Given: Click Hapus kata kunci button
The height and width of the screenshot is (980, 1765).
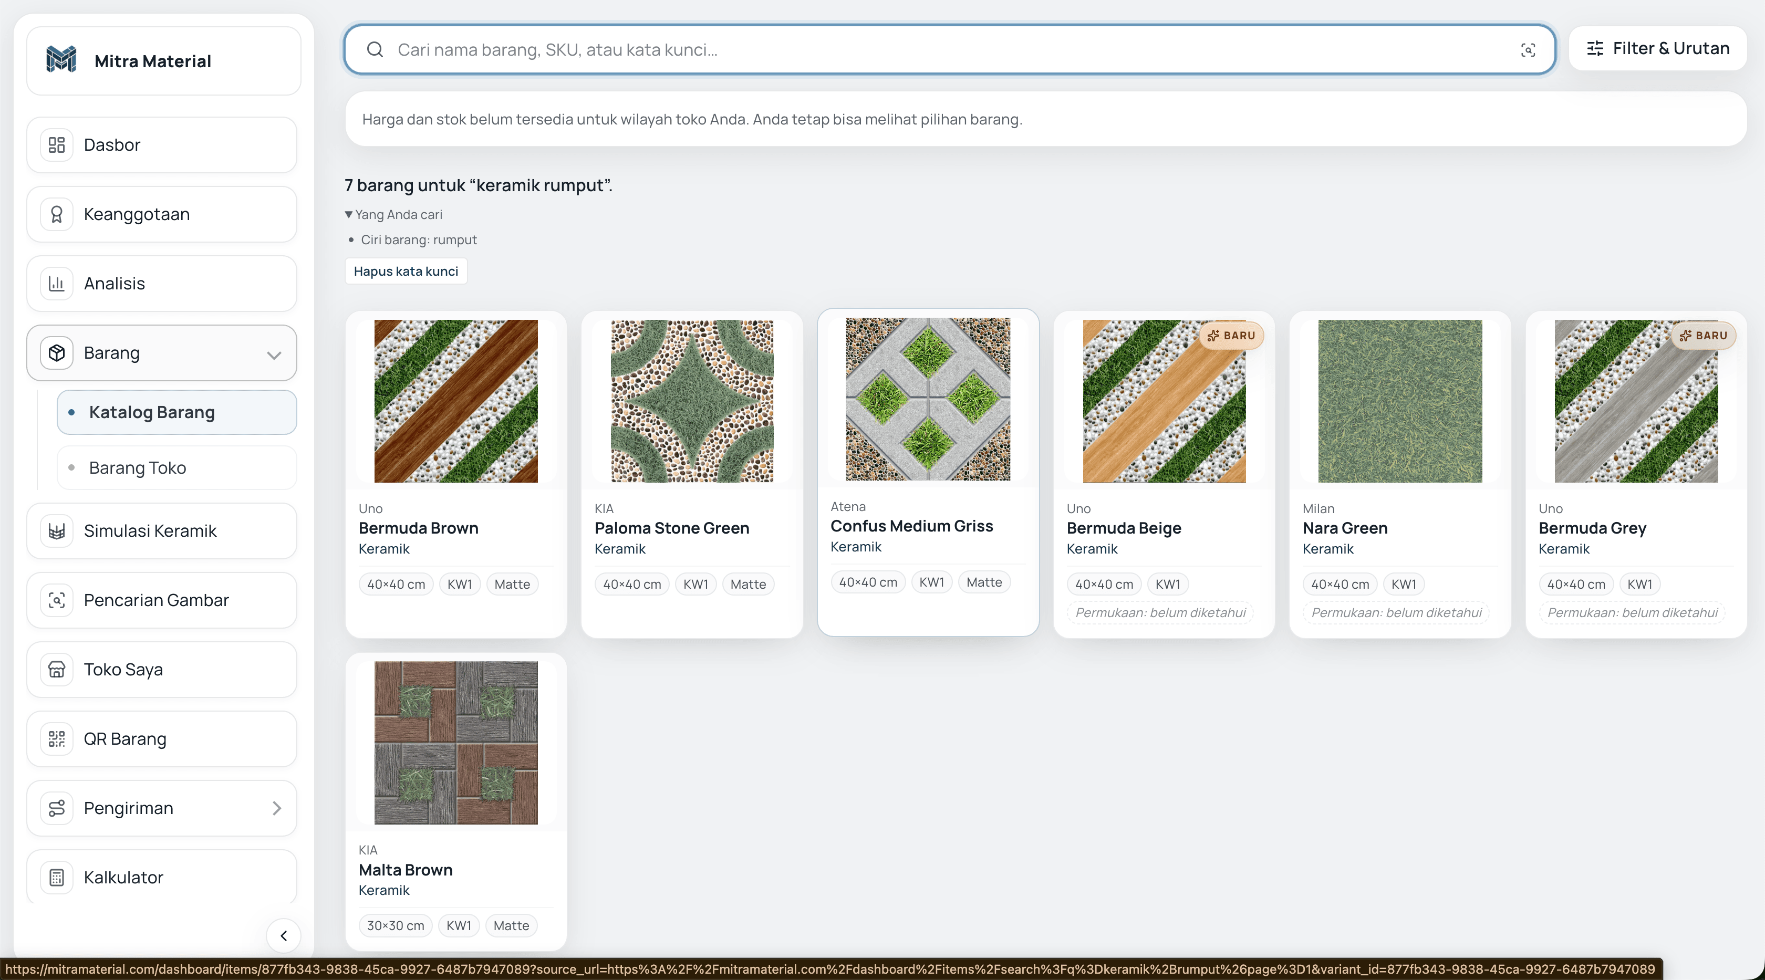Looking at the screenshot, I should [x=406, y=271].
